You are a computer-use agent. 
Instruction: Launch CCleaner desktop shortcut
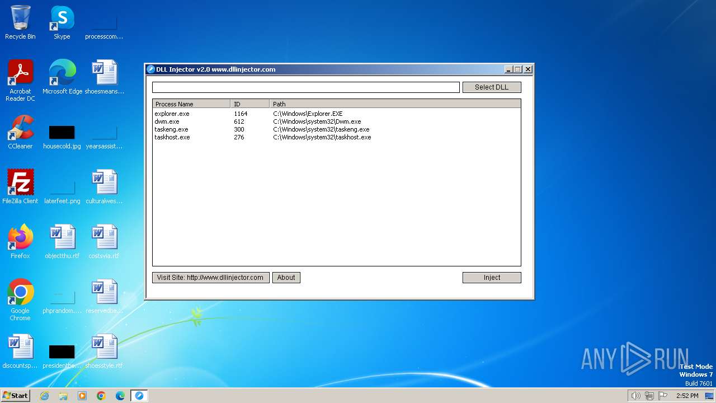point(20,132)
